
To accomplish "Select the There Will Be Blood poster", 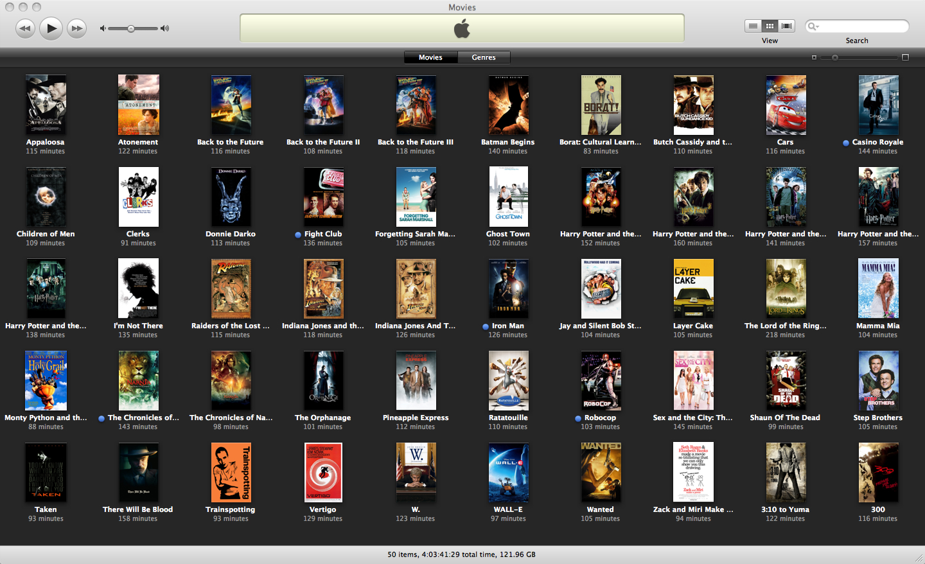I will click(138, 472).
